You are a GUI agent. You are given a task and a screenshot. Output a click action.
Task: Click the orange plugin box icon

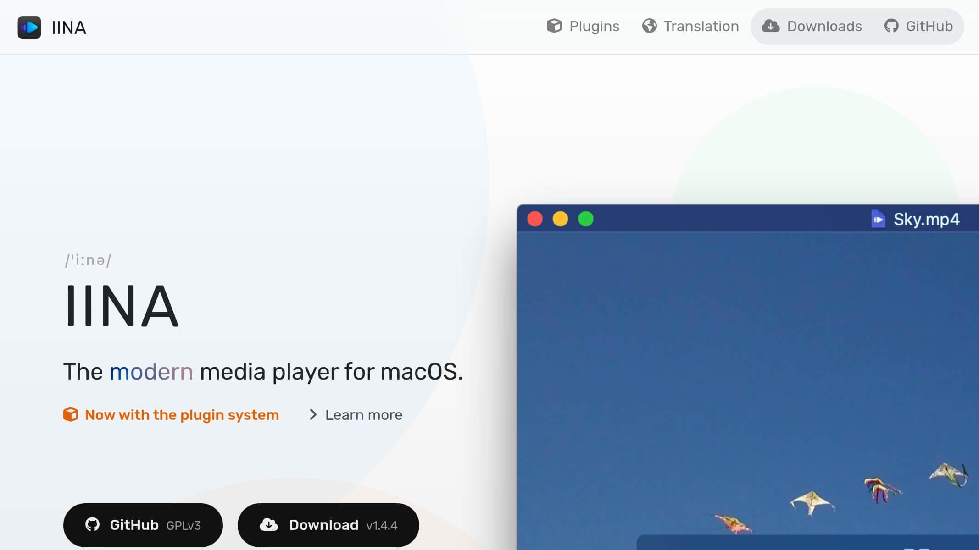click(x=71, y=414)
